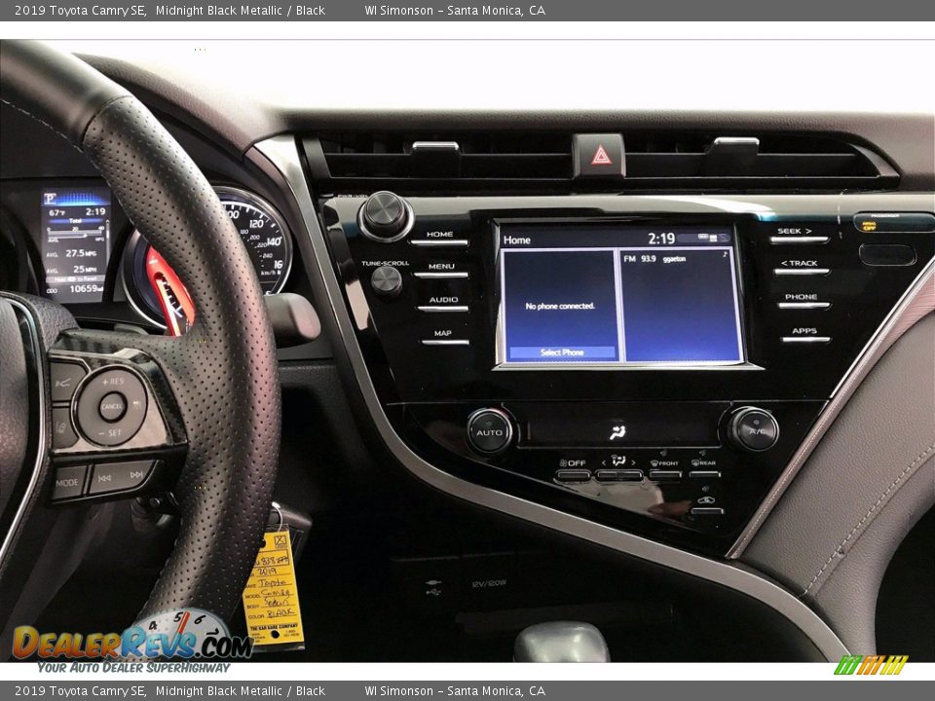The width and height of the screenshot is (935, 701).
Task: Click the passenger airbag OFF indicator
Action: (869, 224)
